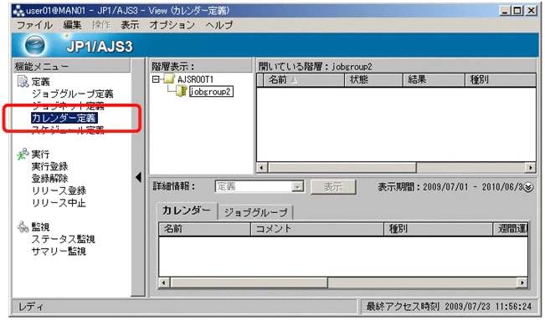The height and width of the screenshot is (320, 545).
Task: Click the 機能メニュー panel header
Action: (71, 66)
